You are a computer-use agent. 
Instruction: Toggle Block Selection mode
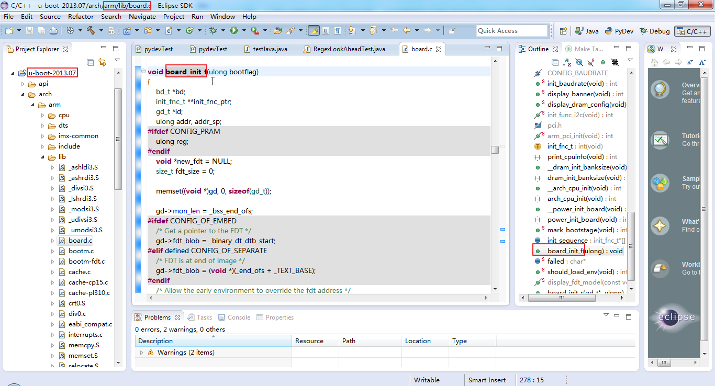tap(326, 31)
